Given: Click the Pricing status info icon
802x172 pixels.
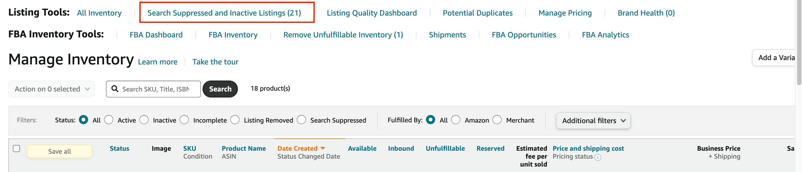Looking at the screenshot, I should [x=598, y=158].
